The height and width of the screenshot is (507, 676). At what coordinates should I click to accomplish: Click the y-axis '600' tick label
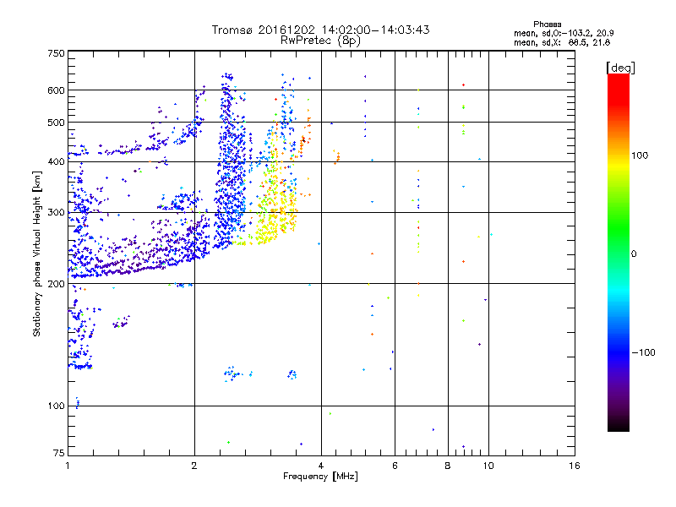click(x=56, y=90)
